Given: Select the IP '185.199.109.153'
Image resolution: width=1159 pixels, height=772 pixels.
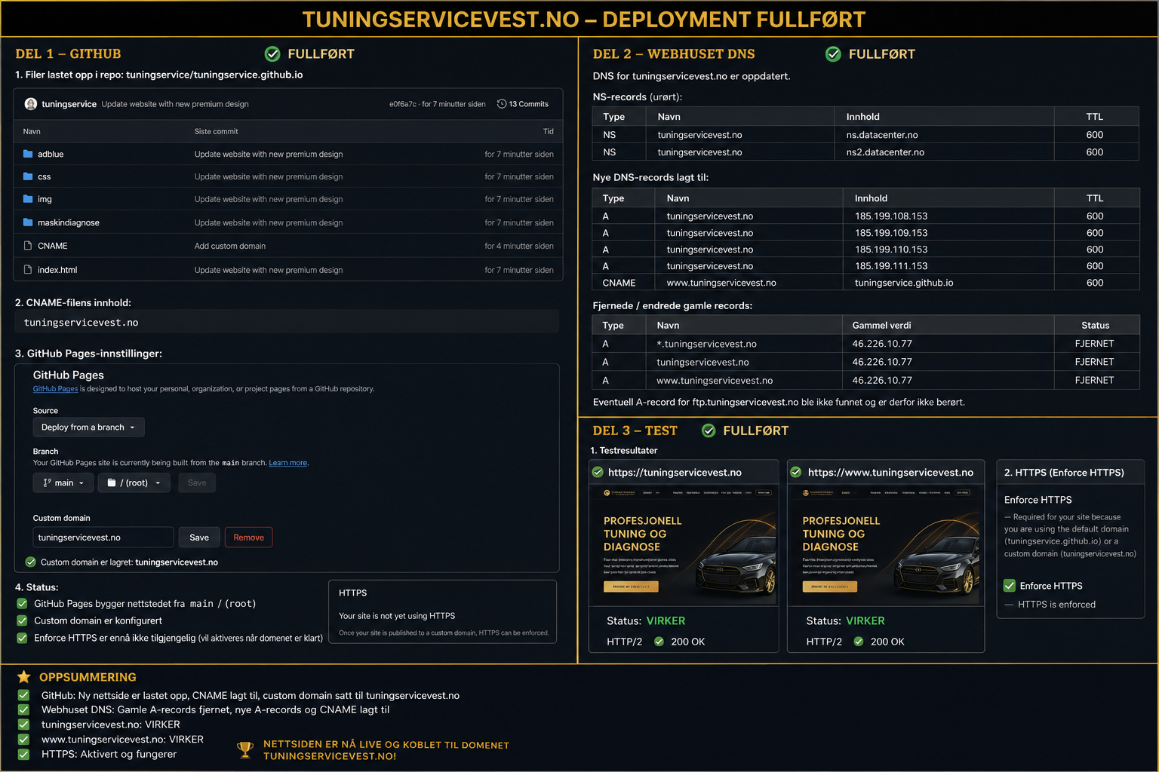Looking at the screenshot, I should (x=891, y=233).
